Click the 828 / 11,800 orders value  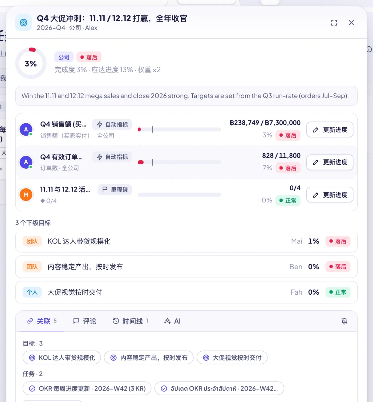281,156
